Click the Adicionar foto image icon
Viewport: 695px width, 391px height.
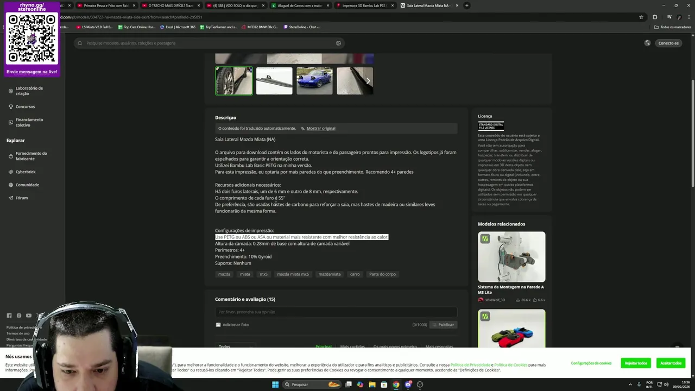218,325
